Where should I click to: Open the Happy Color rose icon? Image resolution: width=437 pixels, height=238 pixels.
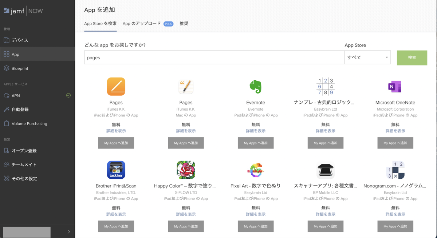click(x=186, y=170)
